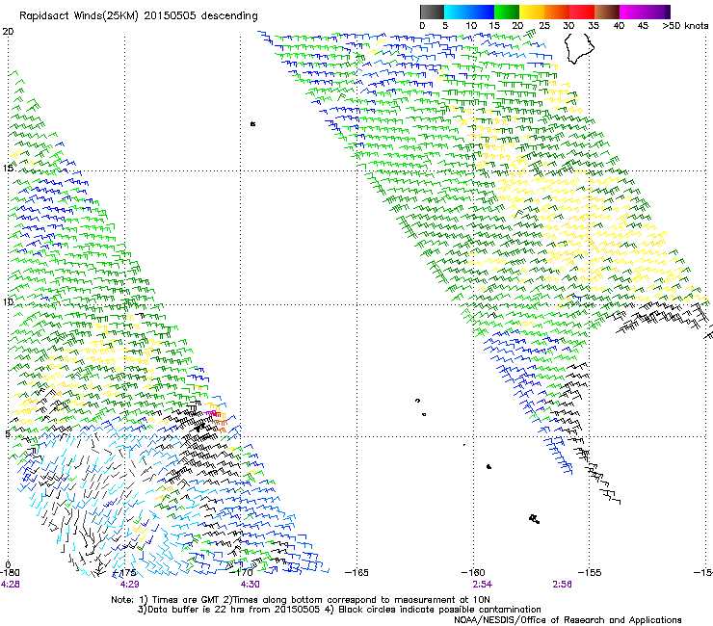Click the note 'Data buffer is 22 hrs' line
The image size is (713, 626).
coord(339,610)
